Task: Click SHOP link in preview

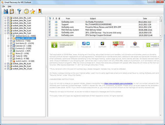Action: (62, 47)
